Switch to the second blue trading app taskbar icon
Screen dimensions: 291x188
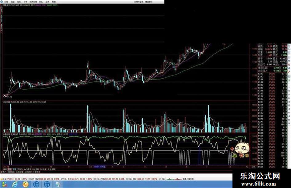click(x=47, y=184)
